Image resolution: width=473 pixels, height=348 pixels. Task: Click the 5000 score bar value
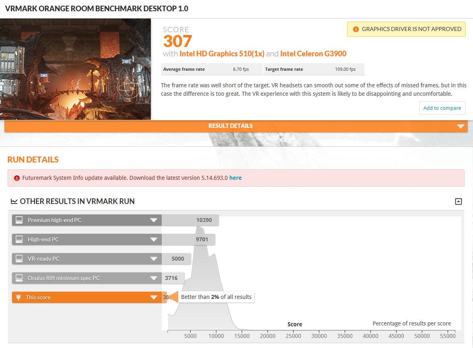[x=178, y=259]
